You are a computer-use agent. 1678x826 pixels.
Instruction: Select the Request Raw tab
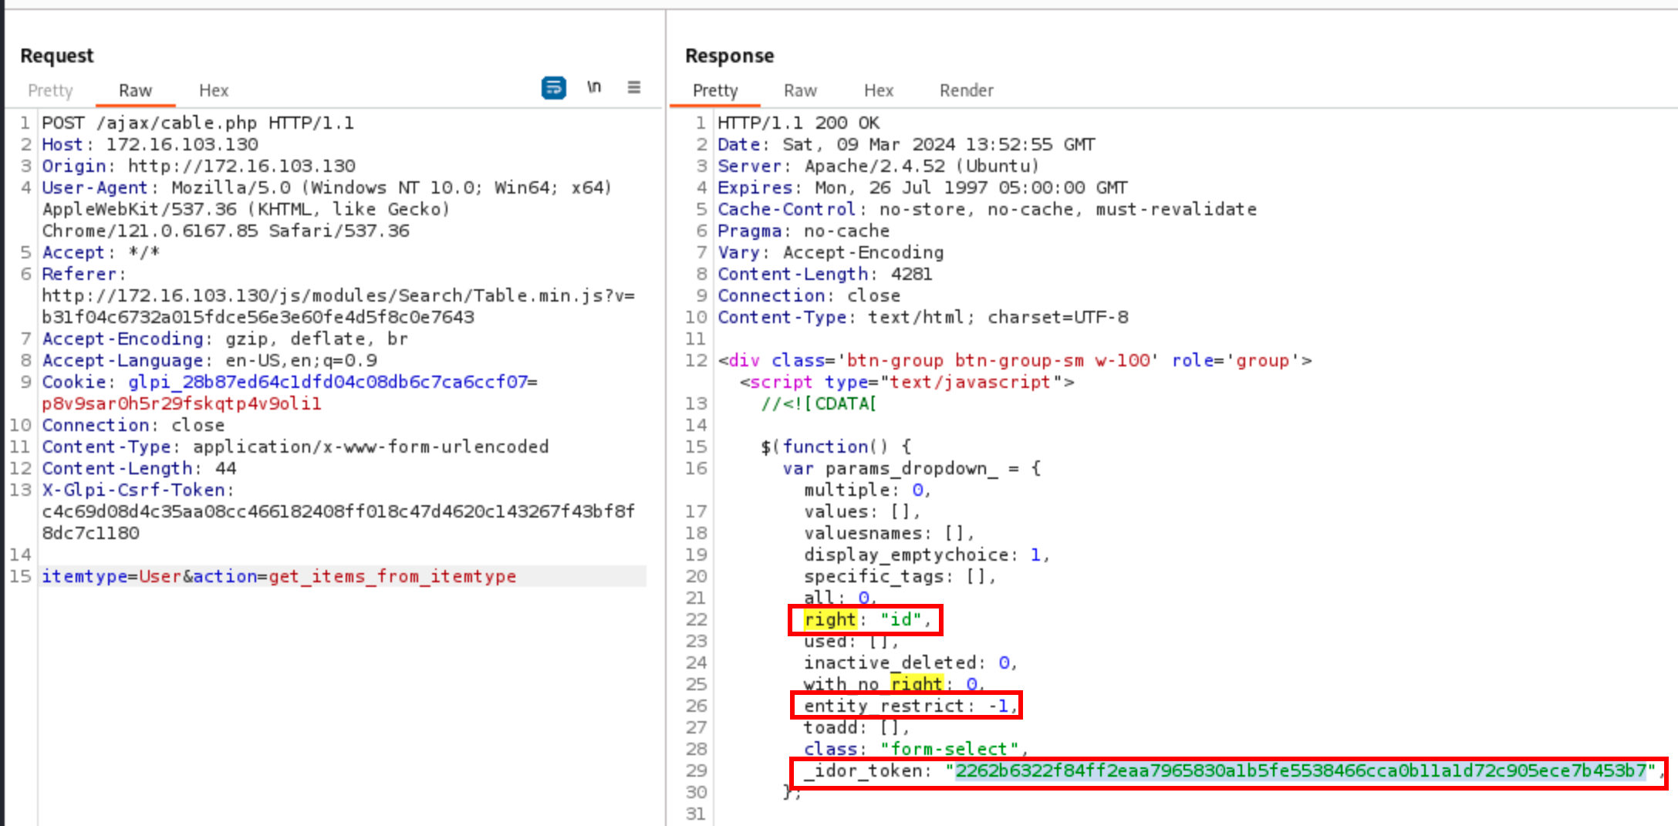tap(135, 90)
